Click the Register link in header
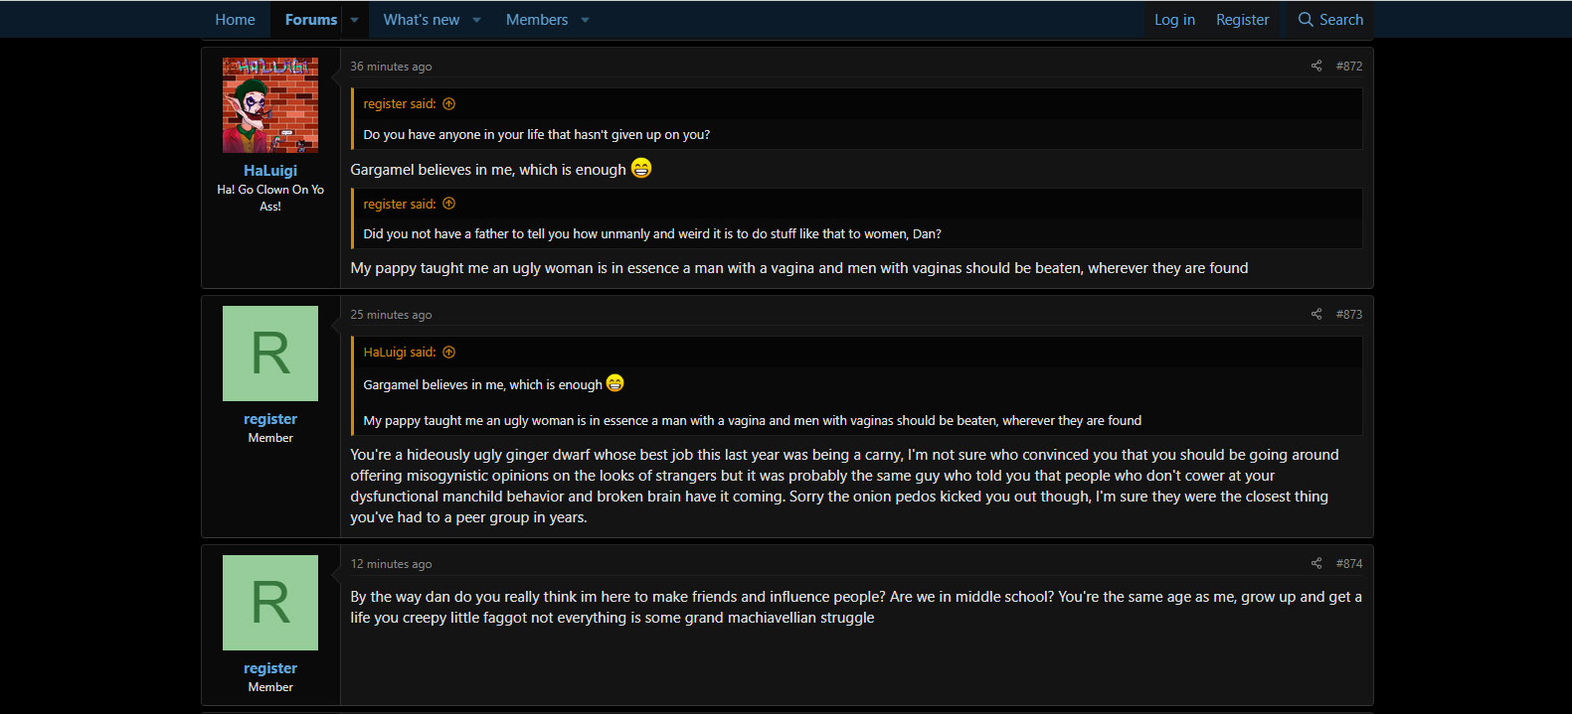This screenshot has height=714, width=1572. tap(1242, 20)
